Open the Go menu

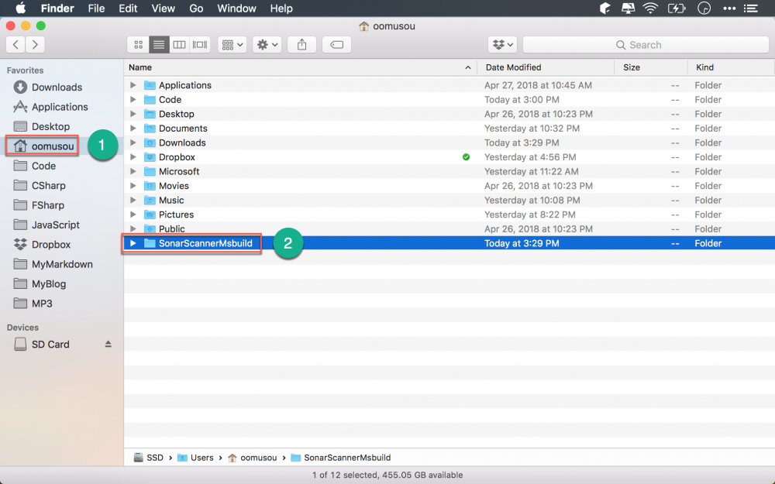[196, 9]
